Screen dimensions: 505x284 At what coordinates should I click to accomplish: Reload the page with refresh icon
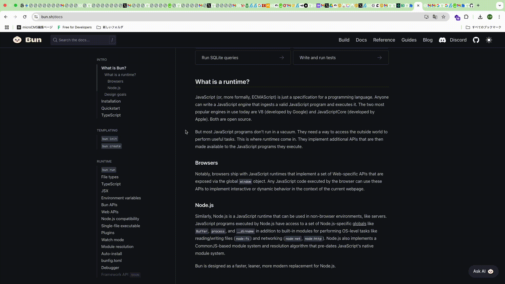(25, 17)
